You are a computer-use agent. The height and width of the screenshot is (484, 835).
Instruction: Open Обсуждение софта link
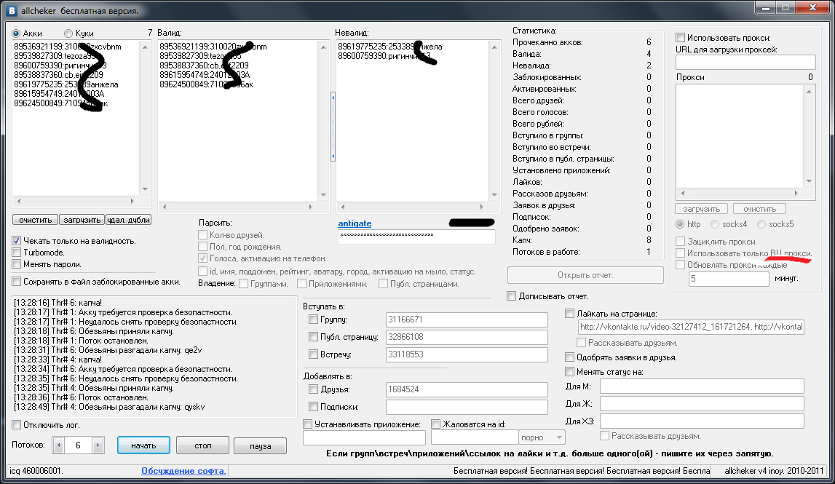coord(183,471)
